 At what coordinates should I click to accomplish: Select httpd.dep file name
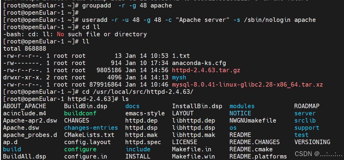coord(141,120)
